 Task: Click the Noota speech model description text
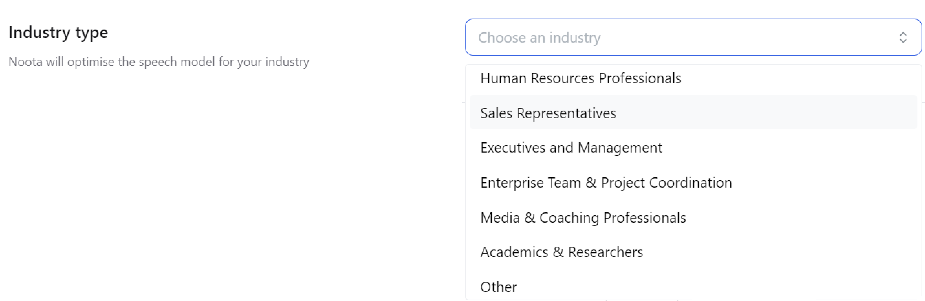pos(159,62)
